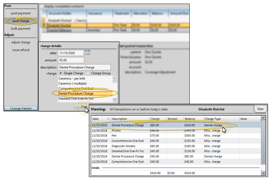Click the Date column sort arrow

pyautogui.click(x=108, y=119)
